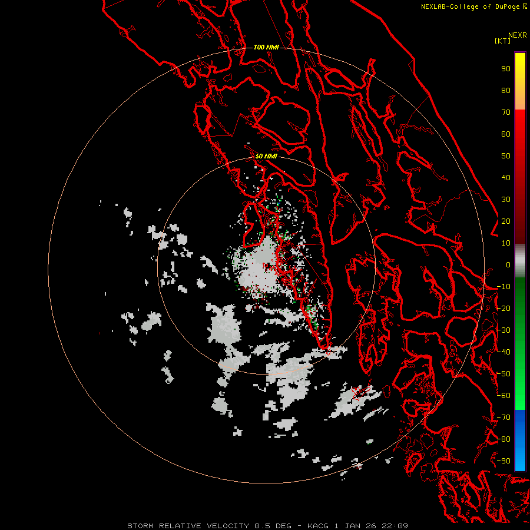Click the 100 NMI range ring label
The width and height of the screenshot is (530, 530).
[x=266, y=47]
